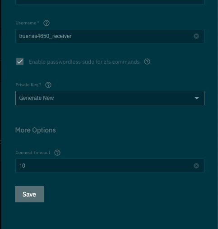Click the Save button
Screen dimensions: 218x229
point(29,194)
